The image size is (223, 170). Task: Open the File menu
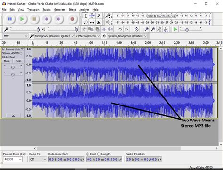point(4,10)
